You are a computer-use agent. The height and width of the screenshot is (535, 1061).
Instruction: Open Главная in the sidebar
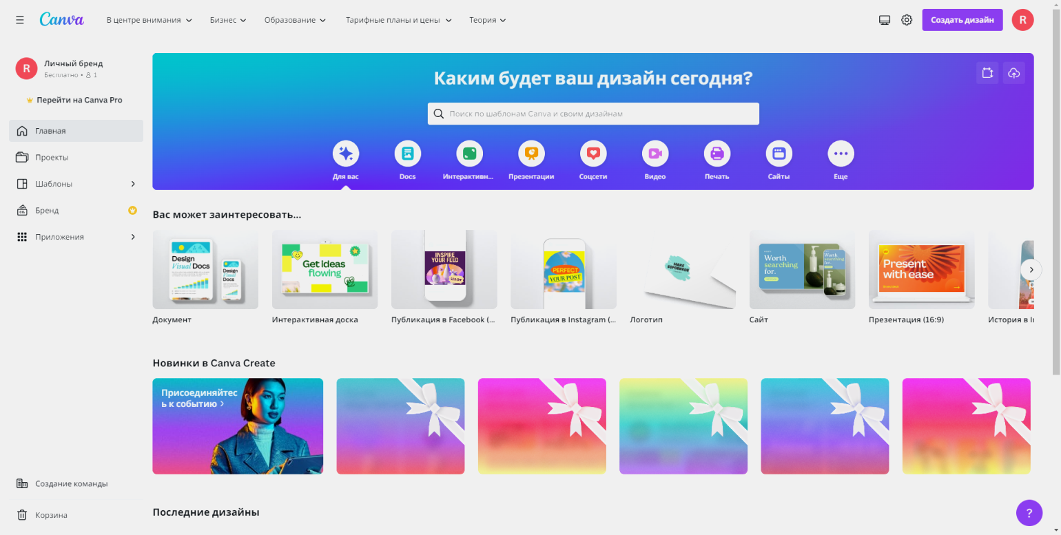(76, 131)
